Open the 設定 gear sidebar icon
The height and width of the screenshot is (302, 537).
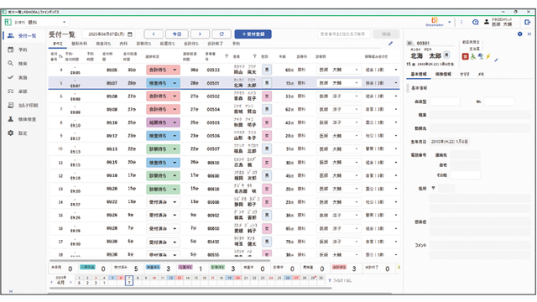[x=11, y=133]
